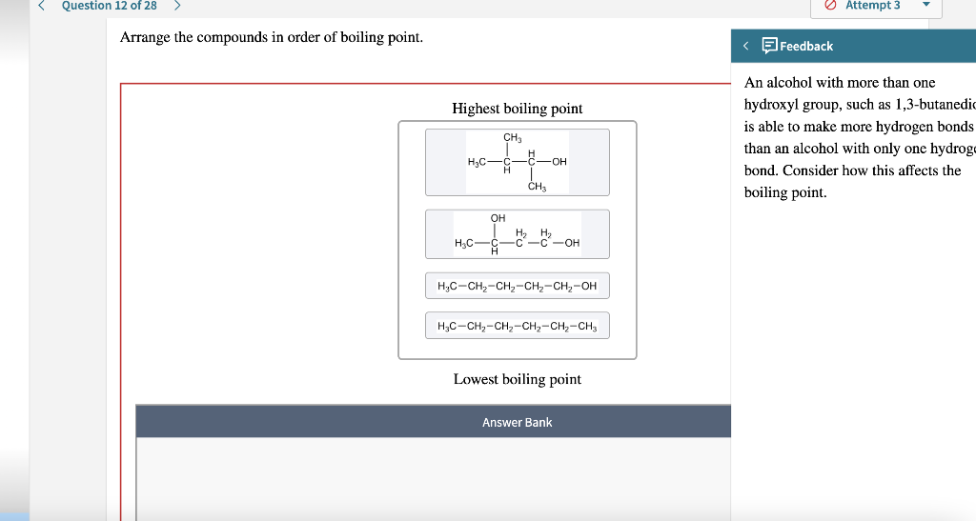This screenshot has width=976, height=521.
Task: Select the Attempt 3 label
Action: [873, 6]
